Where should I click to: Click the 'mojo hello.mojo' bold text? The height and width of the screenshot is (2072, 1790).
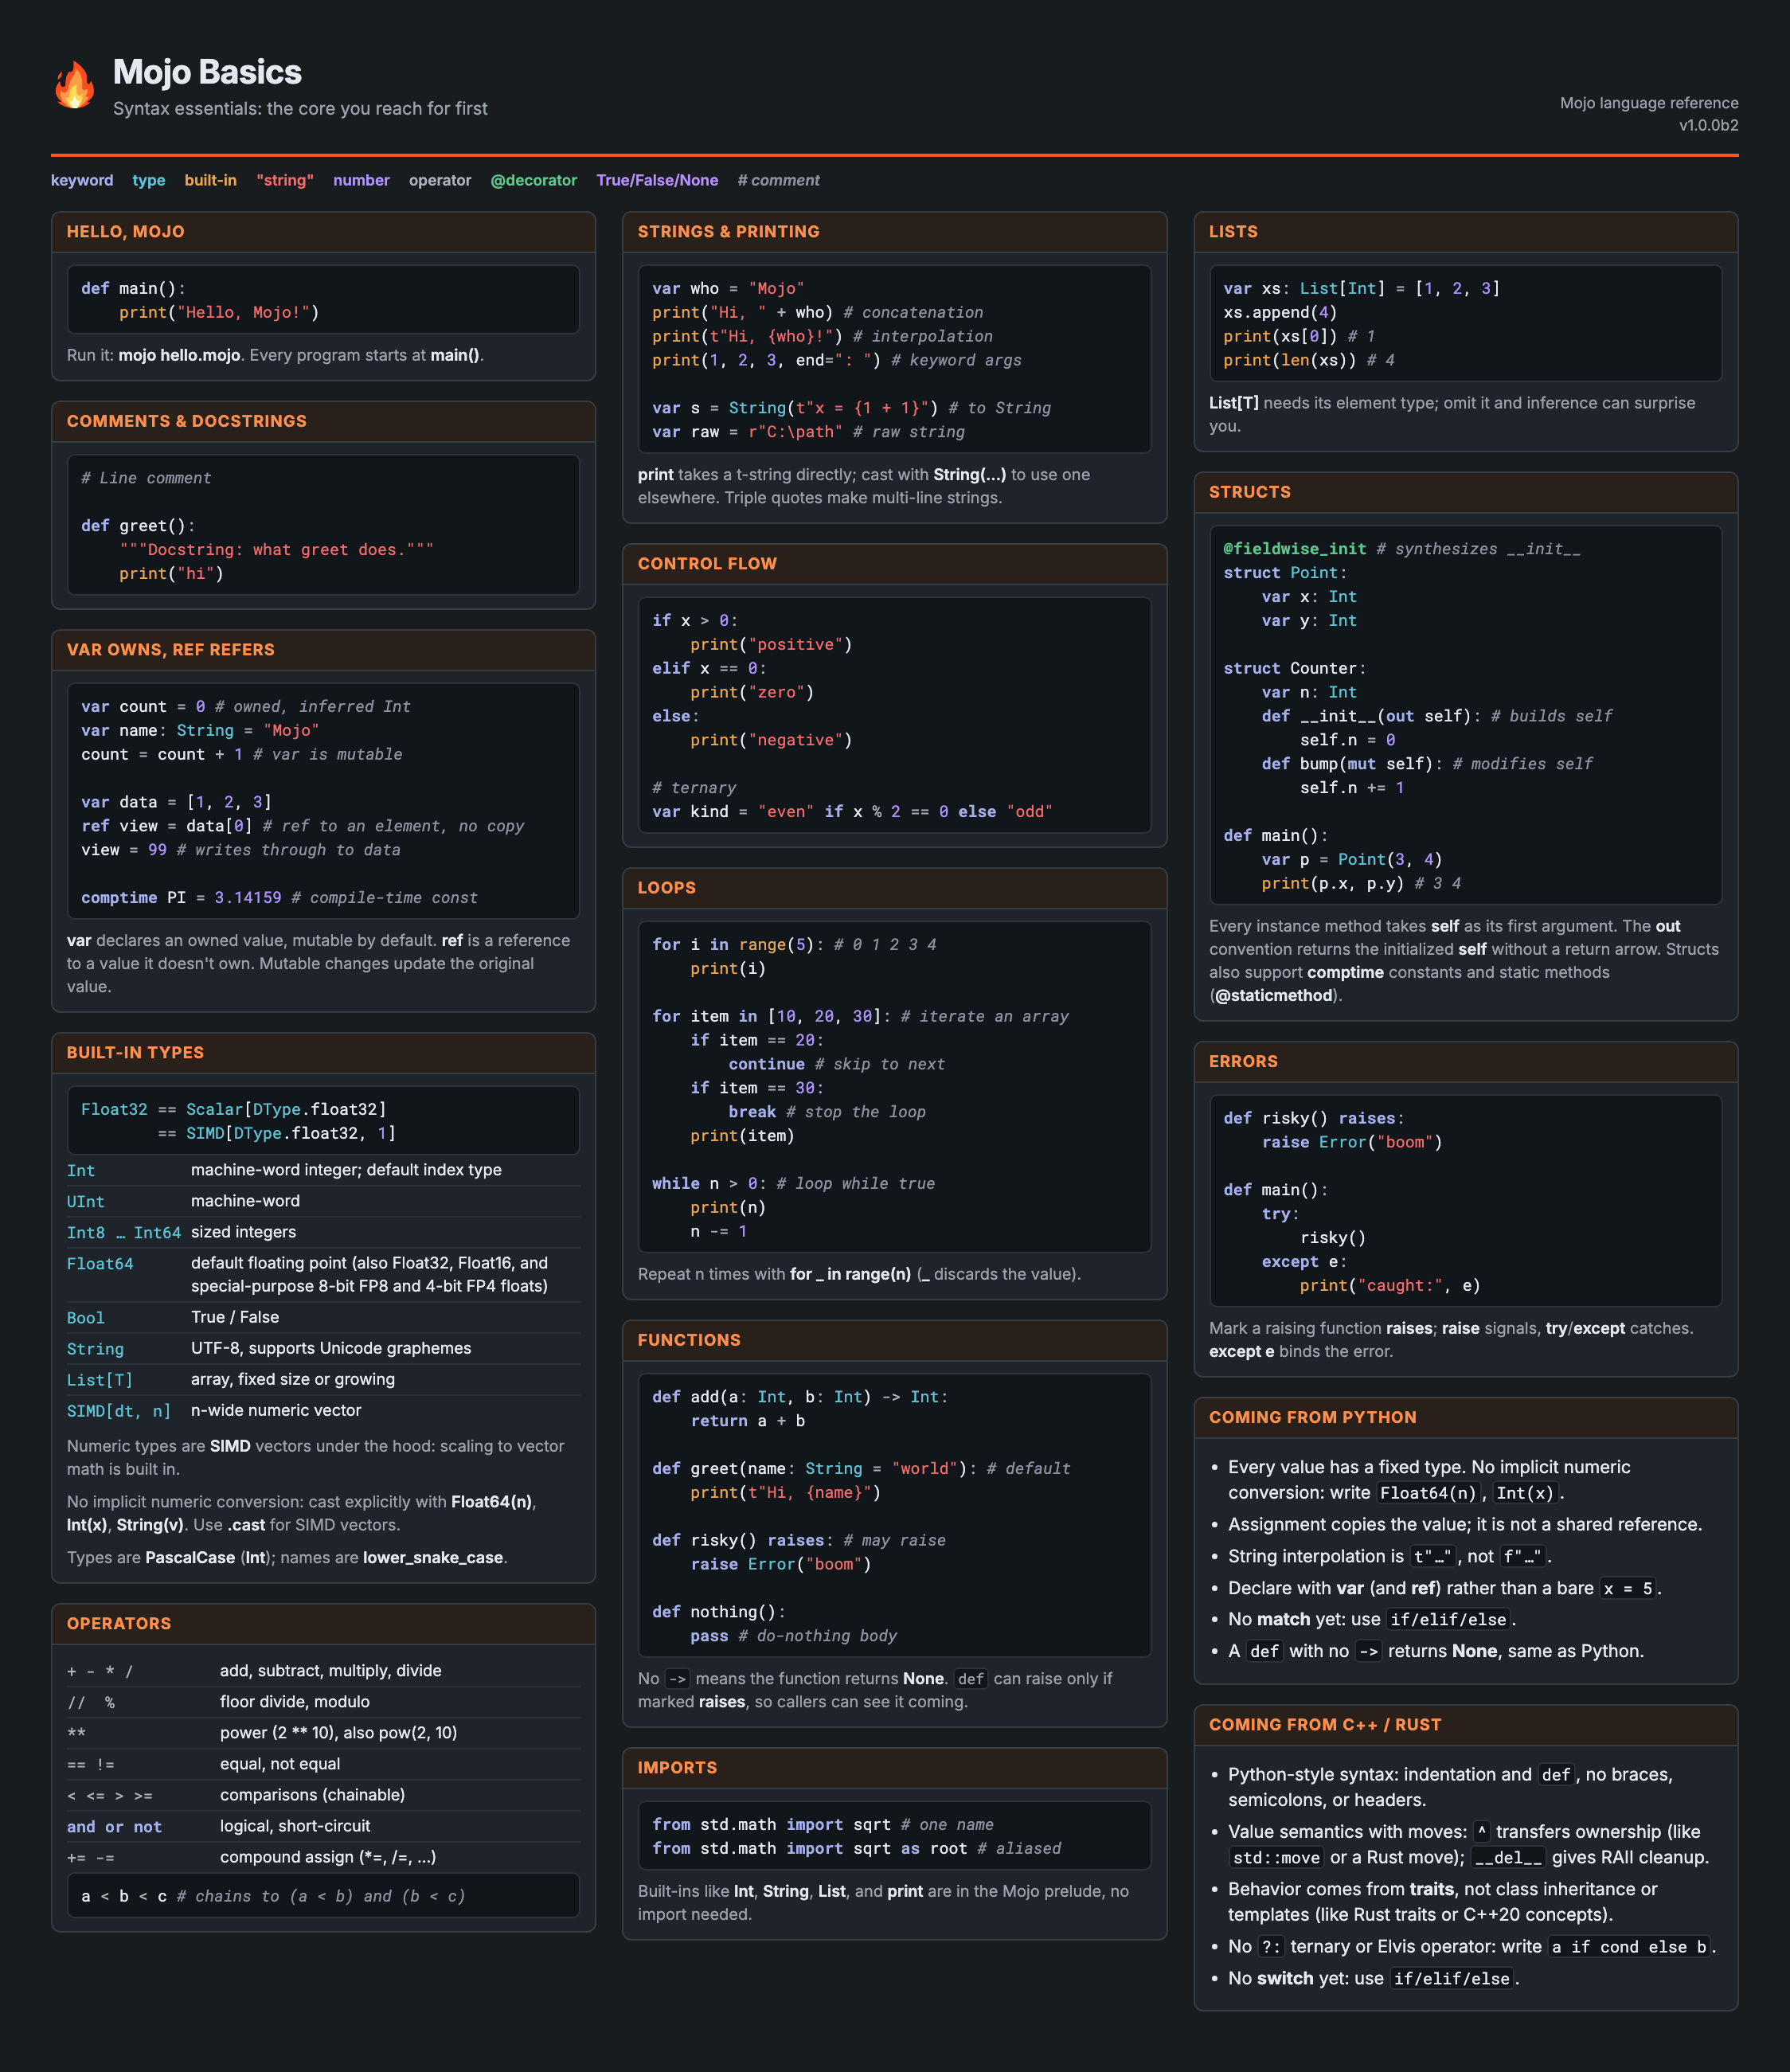179,356
